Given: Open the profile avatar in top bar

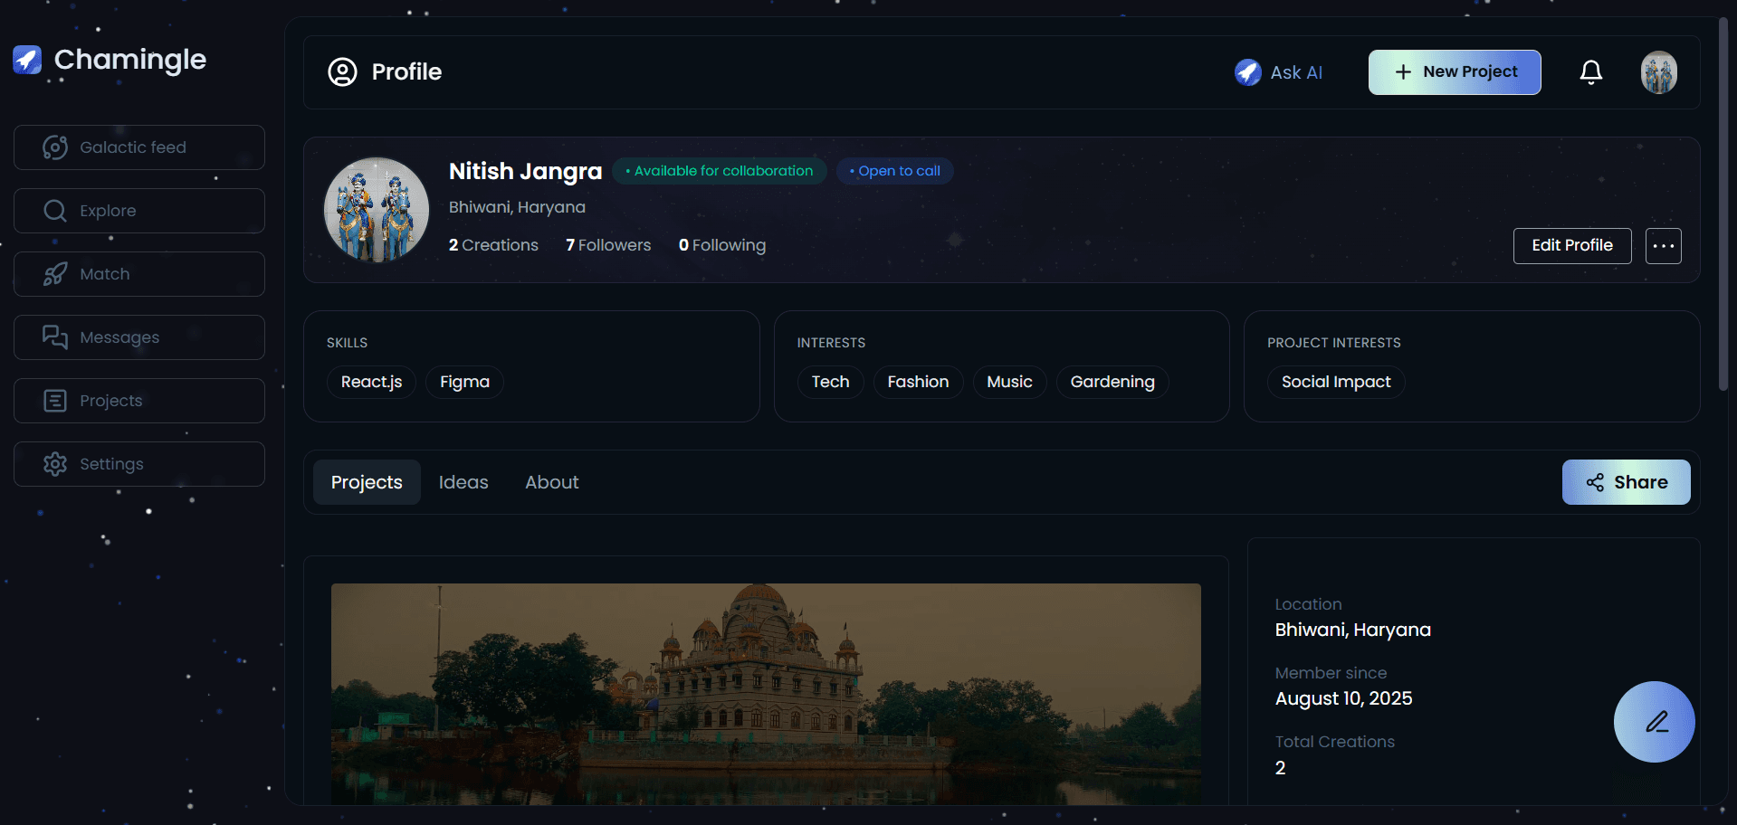Looking at the screenshot, I should pyautogui.click(x=1658, y=71).
